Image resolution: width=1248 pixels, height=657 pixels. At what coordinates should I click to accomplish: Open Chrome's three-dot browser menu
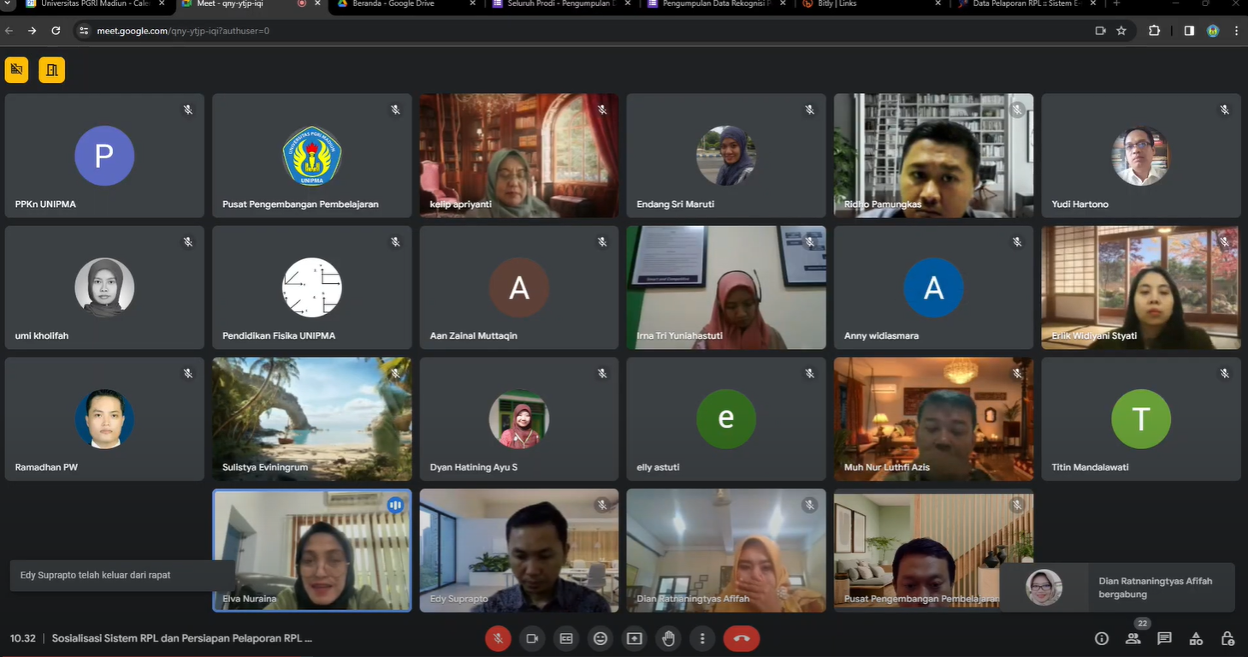[1236, 31]
